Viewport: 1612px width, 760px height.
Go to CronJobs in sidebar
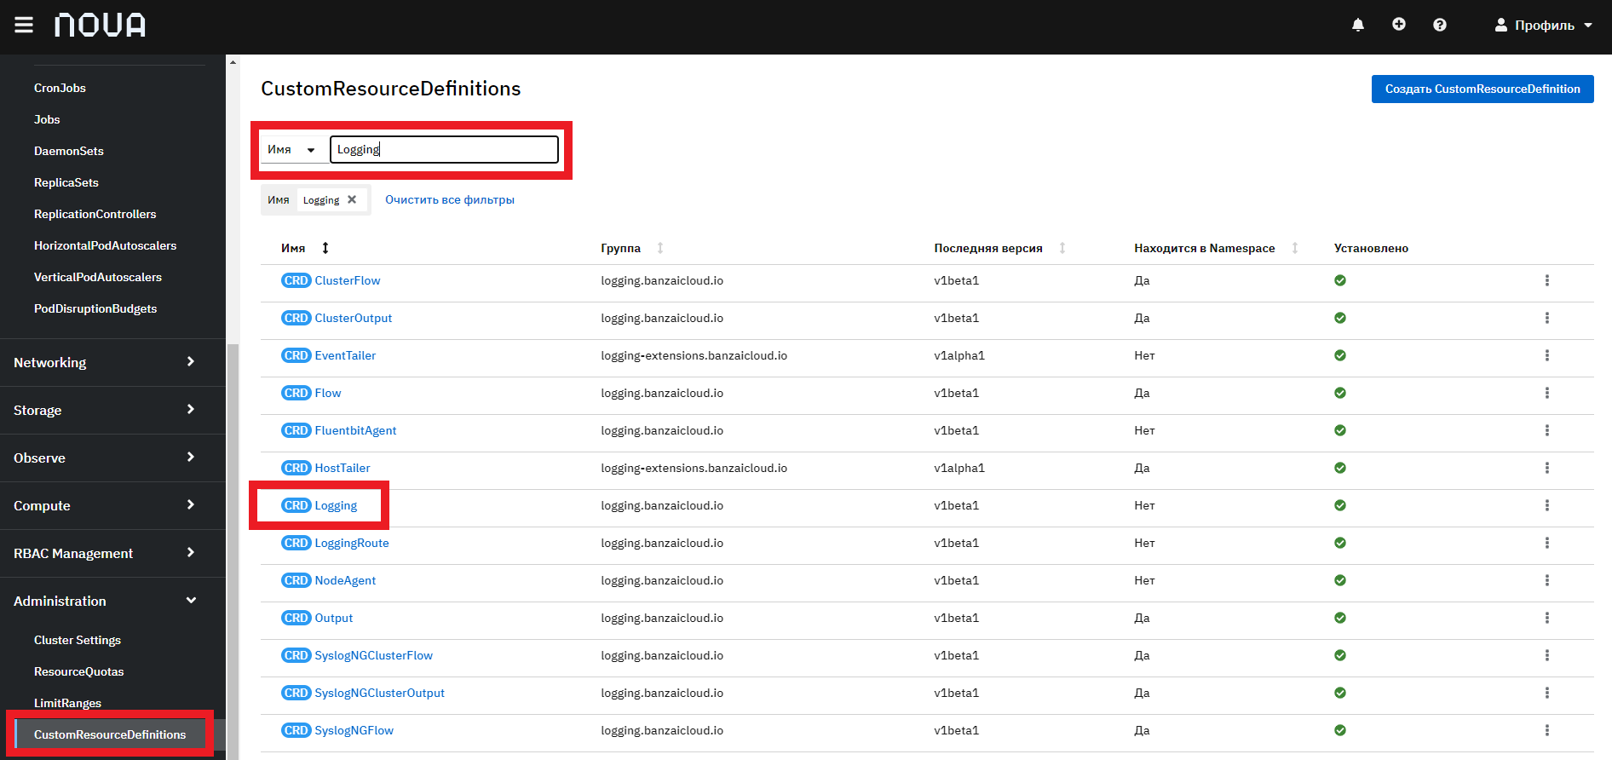60,88
